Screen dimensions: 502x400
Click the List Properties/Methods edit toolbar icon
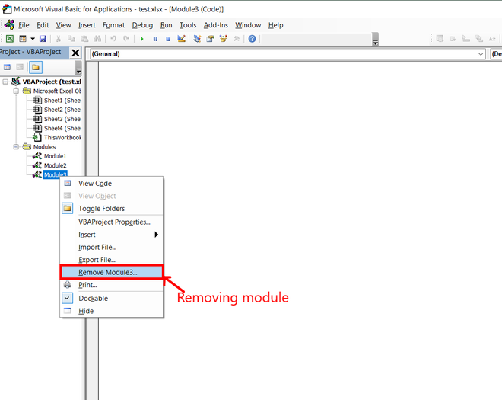click(x=440, y=39)
